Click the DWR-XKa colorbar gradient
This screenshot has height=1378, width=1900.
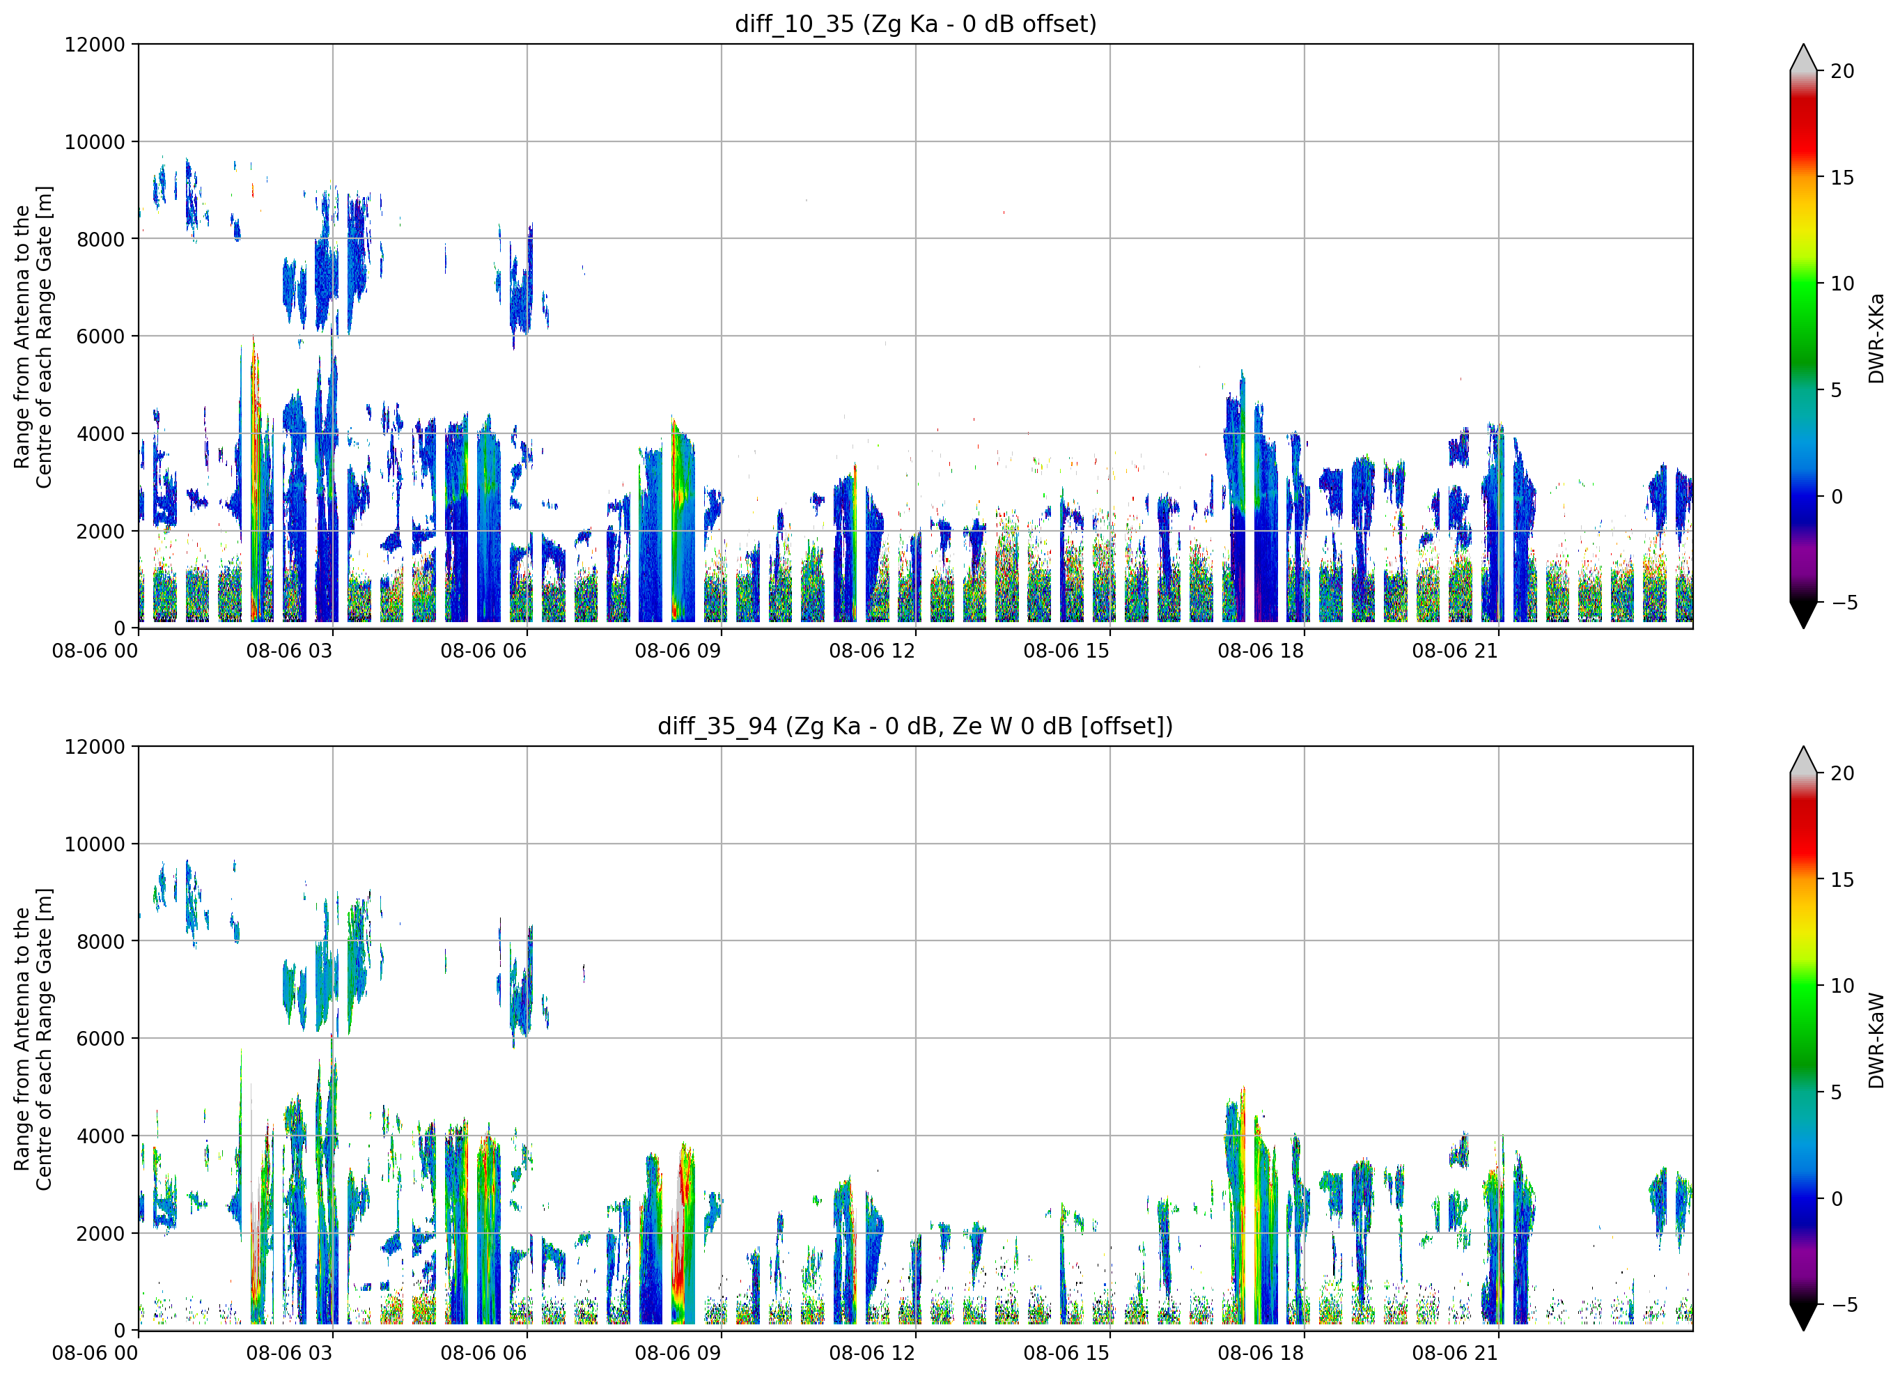[1804, 336]
